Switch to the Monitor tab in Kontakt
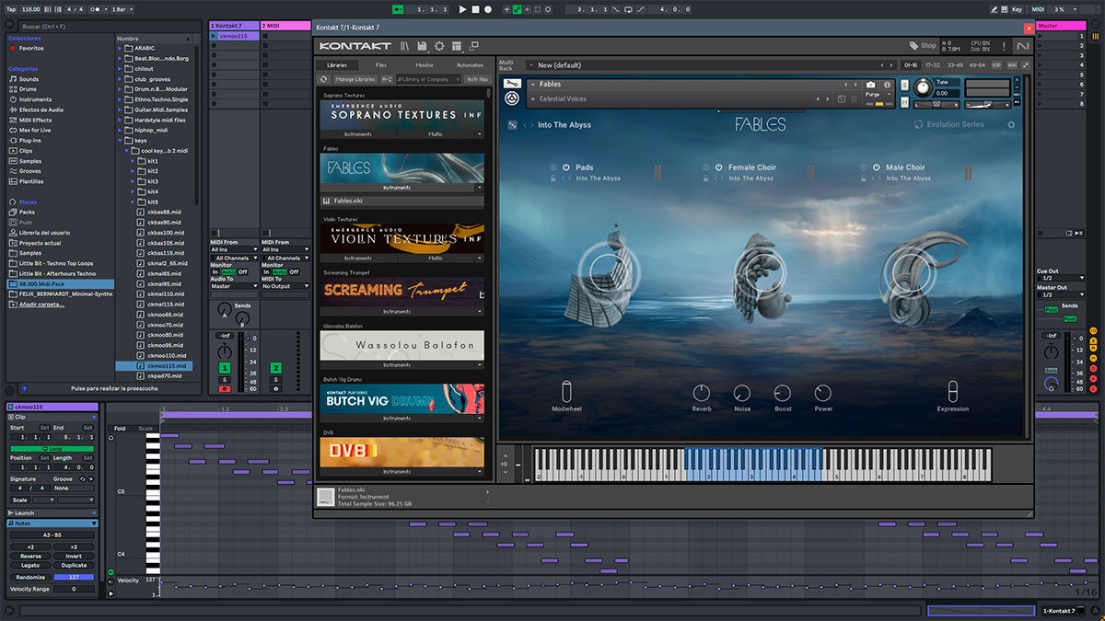The width and height of the screenshot is (1105, 621). [425, 65]
